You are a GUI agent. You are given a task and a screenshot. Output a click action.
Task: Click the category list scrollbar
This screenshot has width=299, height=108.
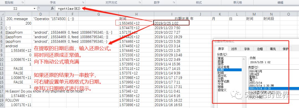[244, 82]
